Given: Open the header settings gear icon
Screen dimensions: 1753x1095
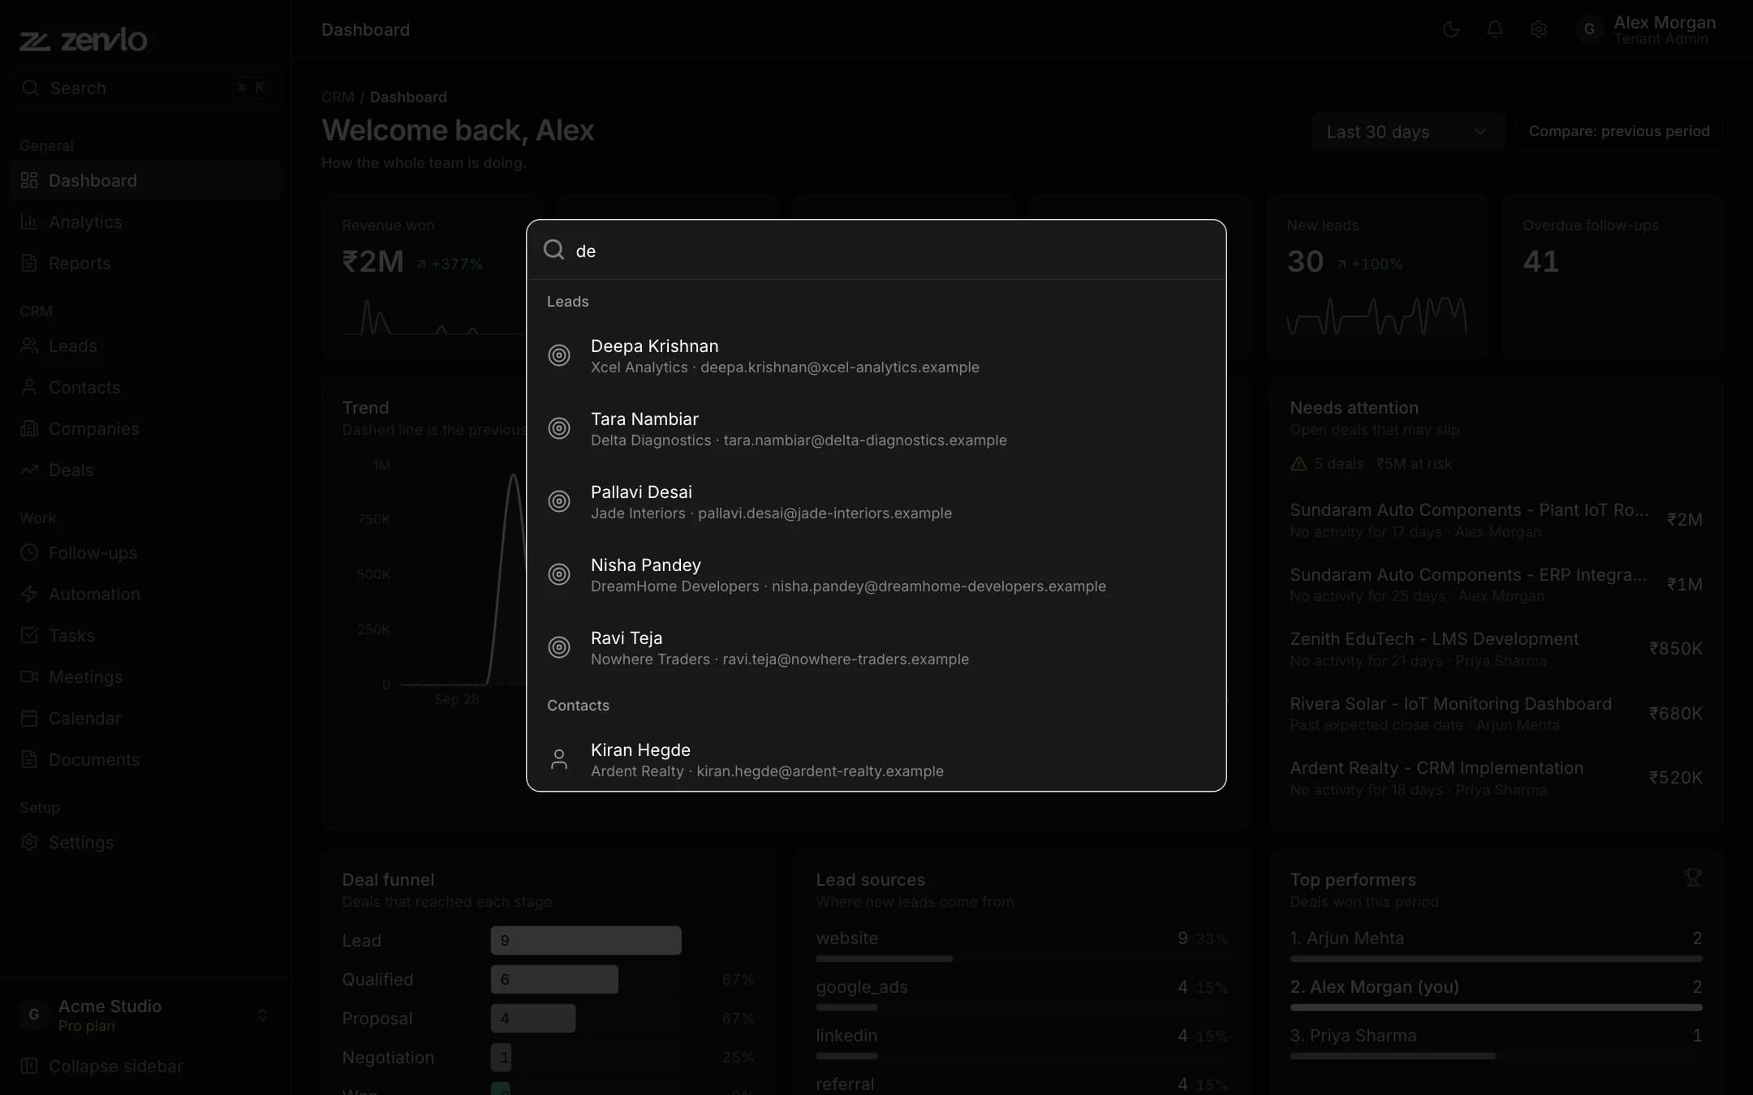Looking at the screenshot, I should 1539,30.
